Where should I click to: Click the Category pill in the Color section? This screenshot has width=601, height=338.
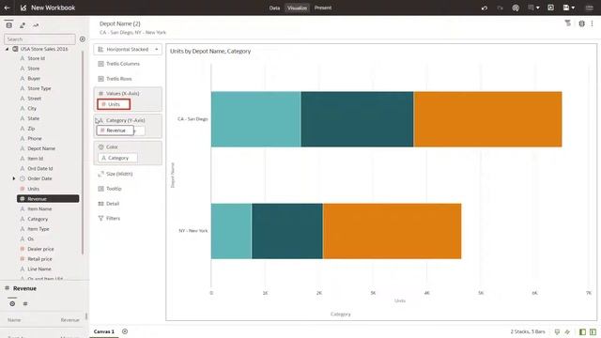pyautogui.click(x=117, y=158)
